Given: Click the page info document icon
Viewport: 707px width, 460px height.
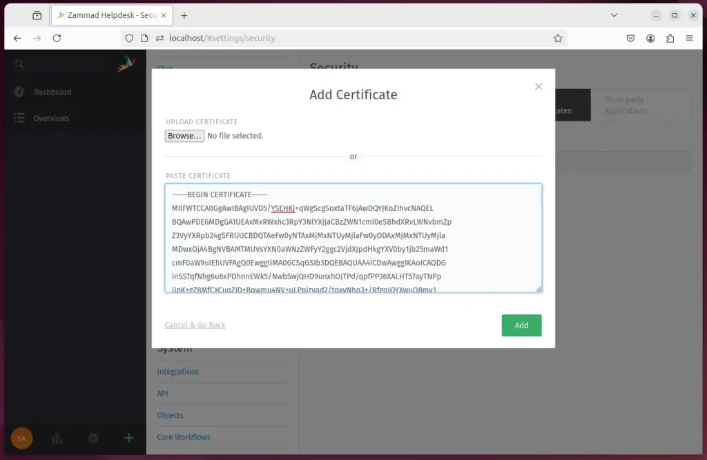Looking at the screenshot, I should (x=144, y=39).
